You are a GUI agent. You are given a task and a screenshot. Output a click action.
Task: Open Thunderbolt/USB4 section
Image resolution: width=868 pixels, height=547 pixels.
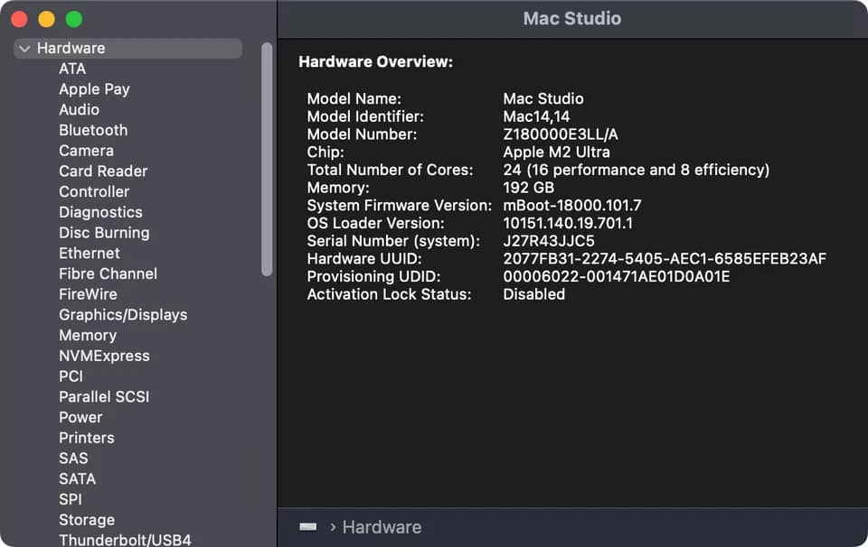tap(125, 540)
